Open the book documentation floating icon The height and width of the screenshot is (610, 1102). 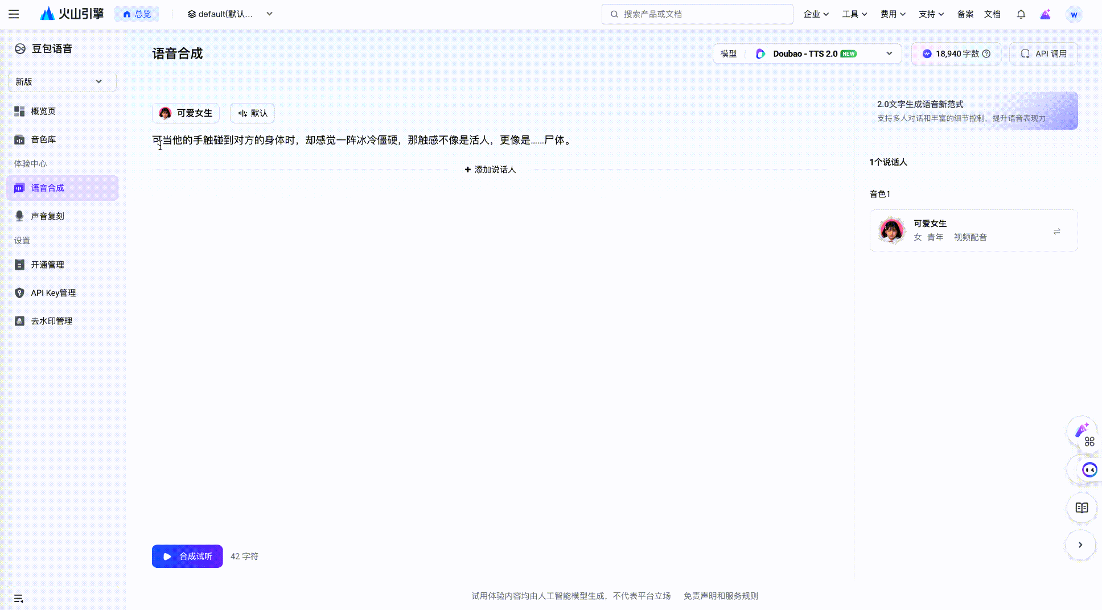click(1082, 508)
